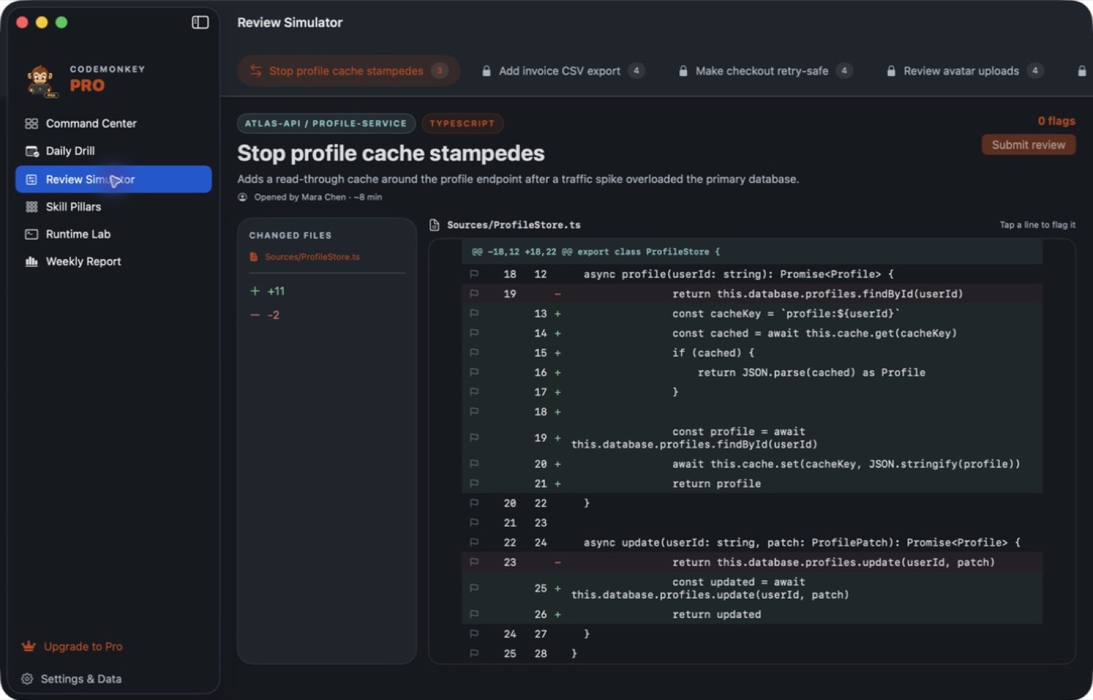Toggle the sidebar panel icon

tap(200, 23)
